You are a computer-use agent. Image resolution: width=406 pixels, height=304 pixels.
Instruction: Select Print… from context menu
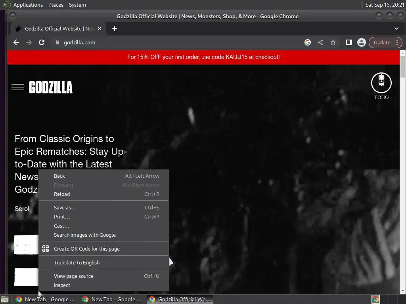click(103, 217)
